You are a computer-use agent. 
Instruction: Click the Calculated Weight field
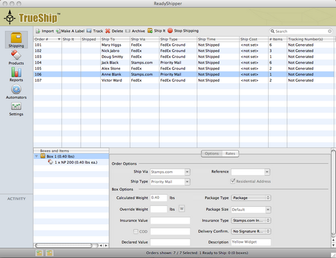[159, 197]
